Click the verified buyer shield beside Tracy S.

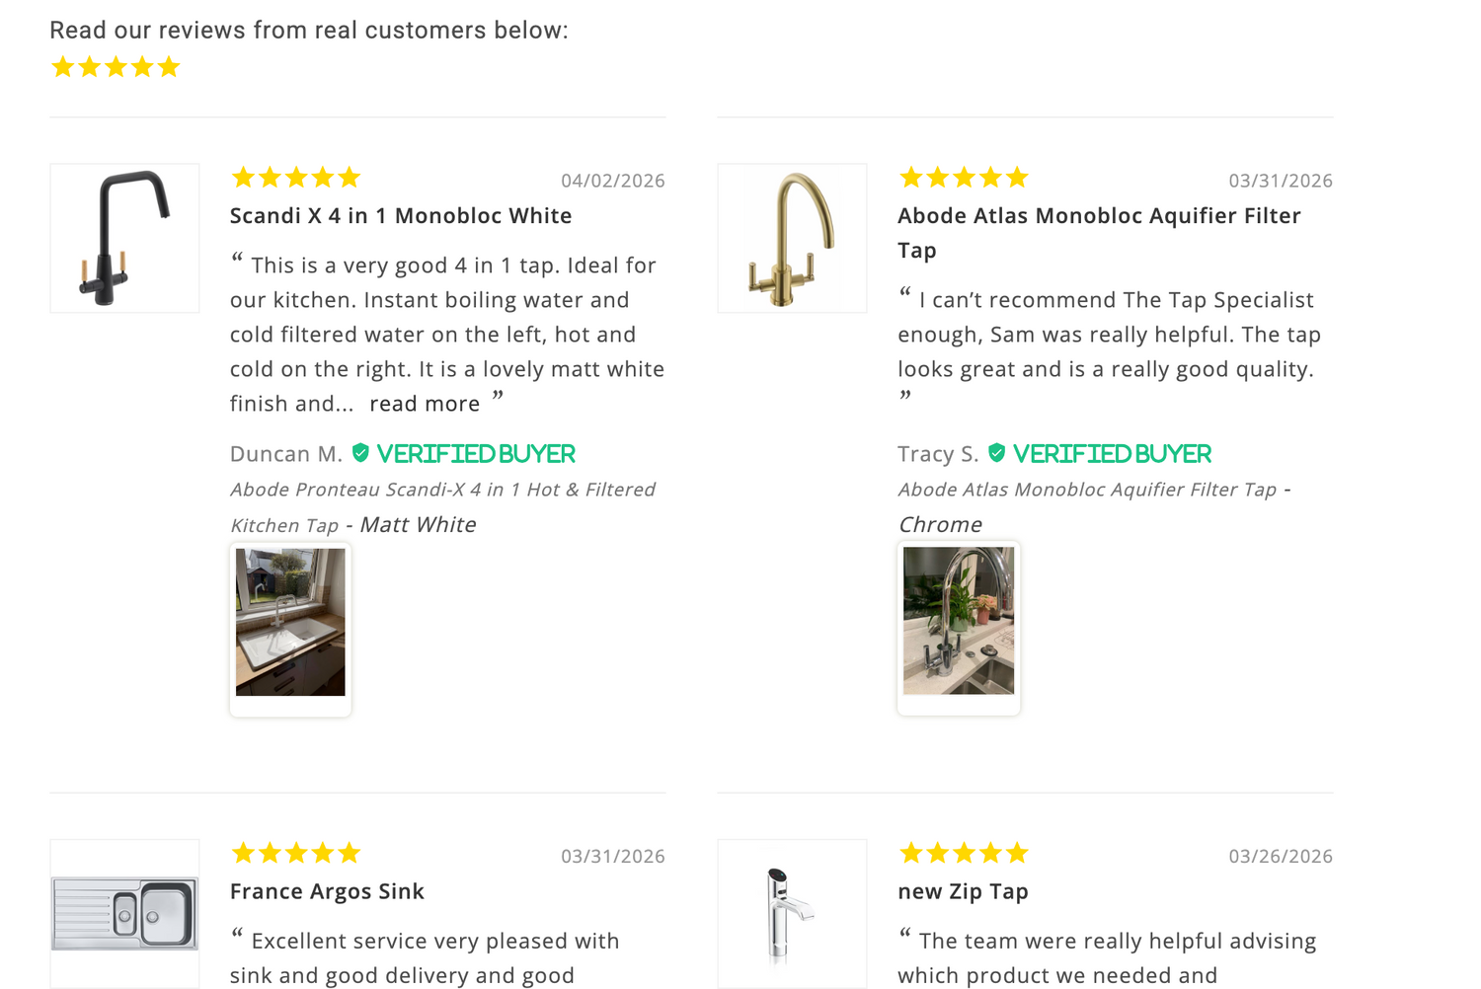point(997,453)
